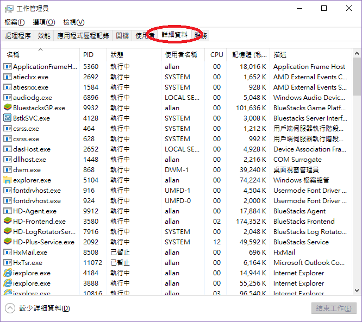Click description COM Surrogate
Image resolution: width=362 pixels, height=322 pixels.
297,160
